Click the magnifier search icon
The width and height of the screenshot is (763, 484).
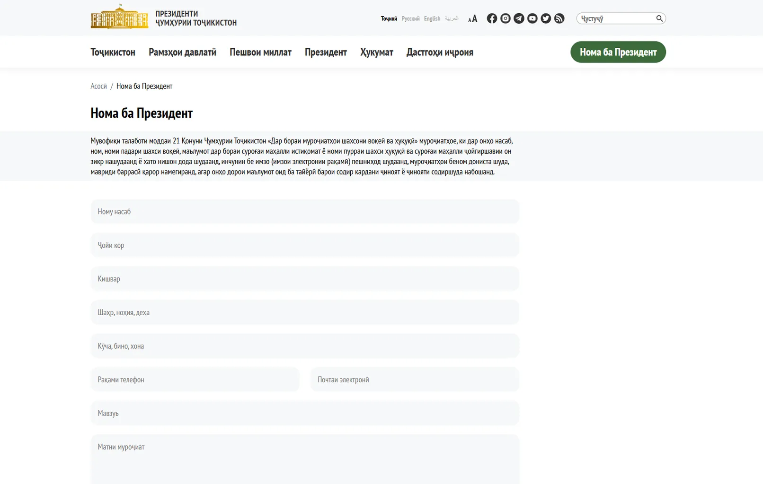tap(659, 18)
